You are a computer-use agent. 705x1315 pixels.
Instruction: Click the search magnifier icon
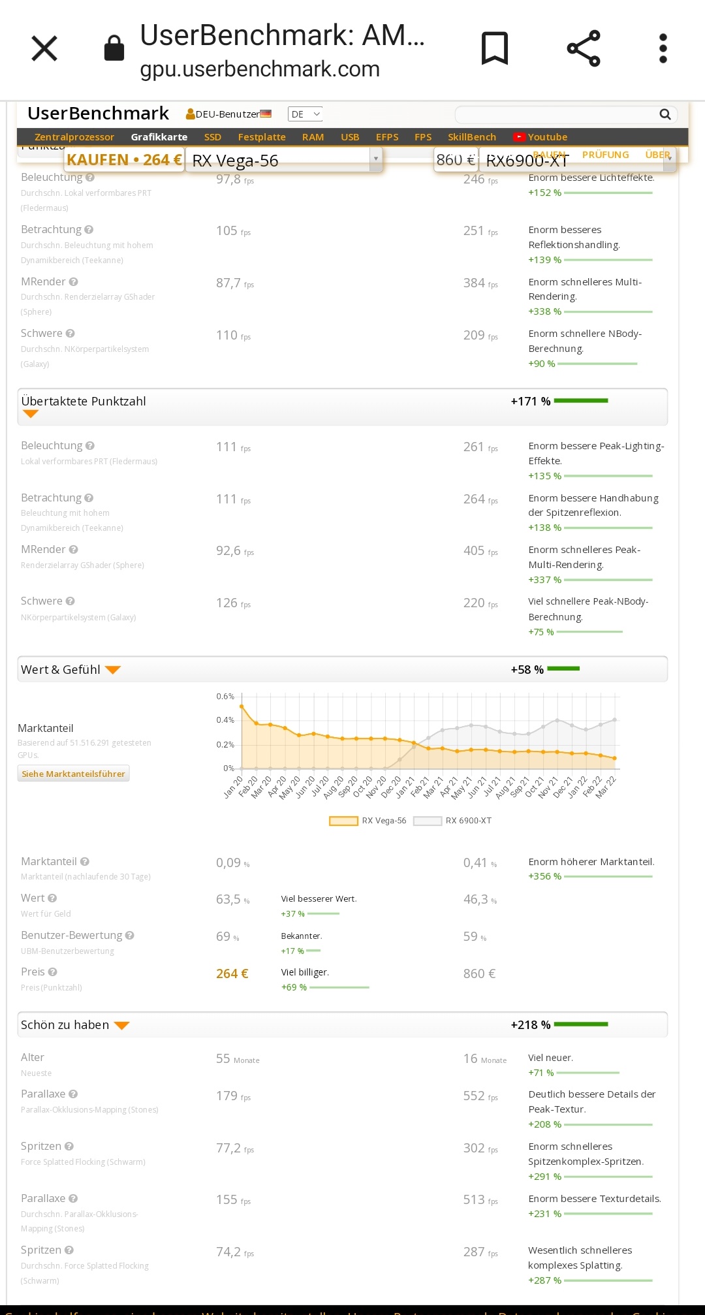point(665,114)
